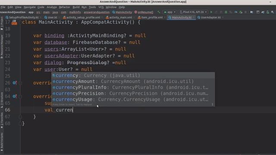Select the currency: Currency completion suggestion

(x=133, y=75)
